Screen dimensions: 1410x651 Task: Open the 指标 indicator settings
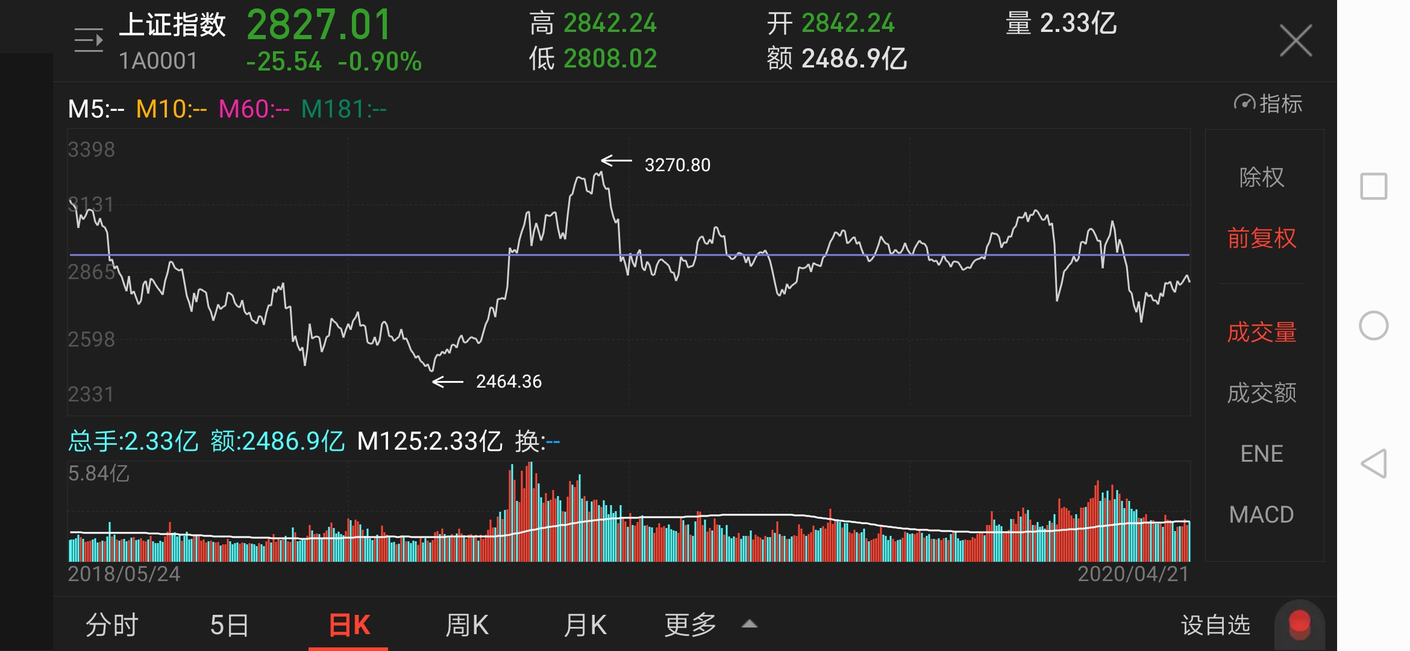[1268, 104]
